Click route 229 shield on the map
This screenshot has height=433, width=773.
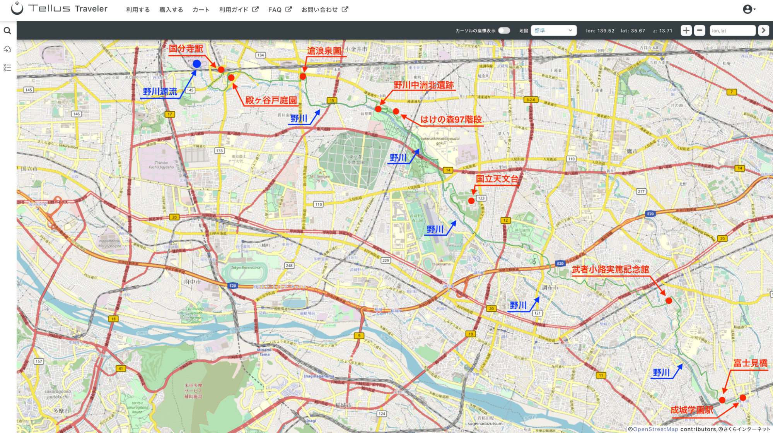pyautogui.click(x=386, y=260)
